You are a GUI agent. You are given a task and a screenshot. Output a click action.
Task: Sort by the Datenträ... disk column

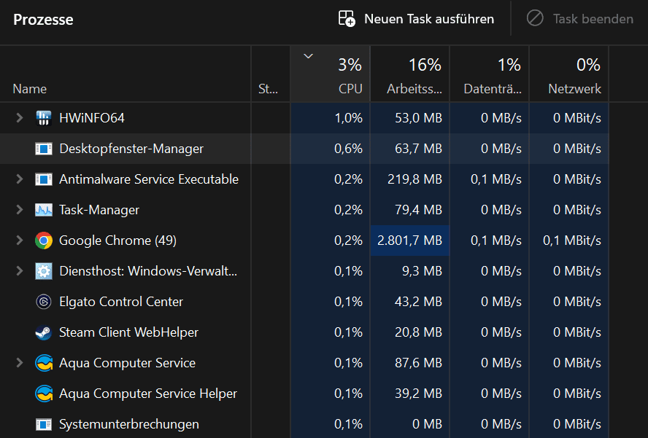[490, 74]
